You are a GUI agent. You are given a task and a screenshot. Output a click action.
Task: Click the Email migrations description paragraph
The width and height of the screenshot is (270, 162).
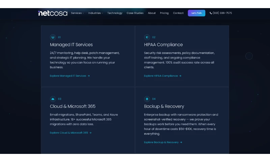point(84,119)
